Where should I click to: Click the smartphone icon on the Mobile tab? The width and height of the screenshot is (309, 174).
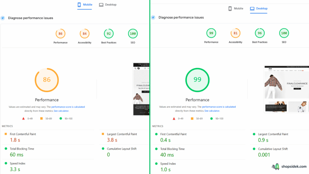(79, 4)
